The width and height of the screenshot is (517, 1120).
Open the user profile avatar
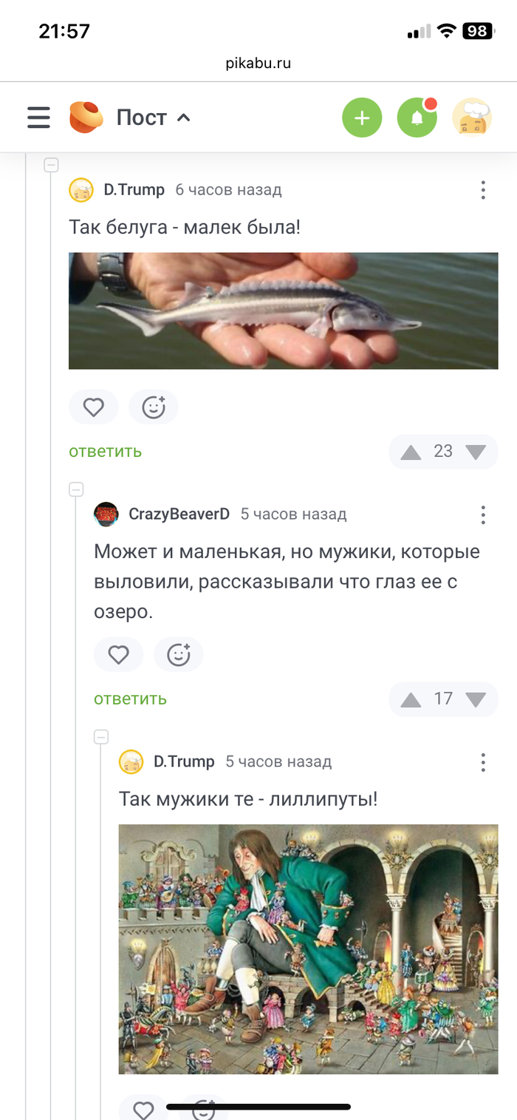tap(472, 118)
